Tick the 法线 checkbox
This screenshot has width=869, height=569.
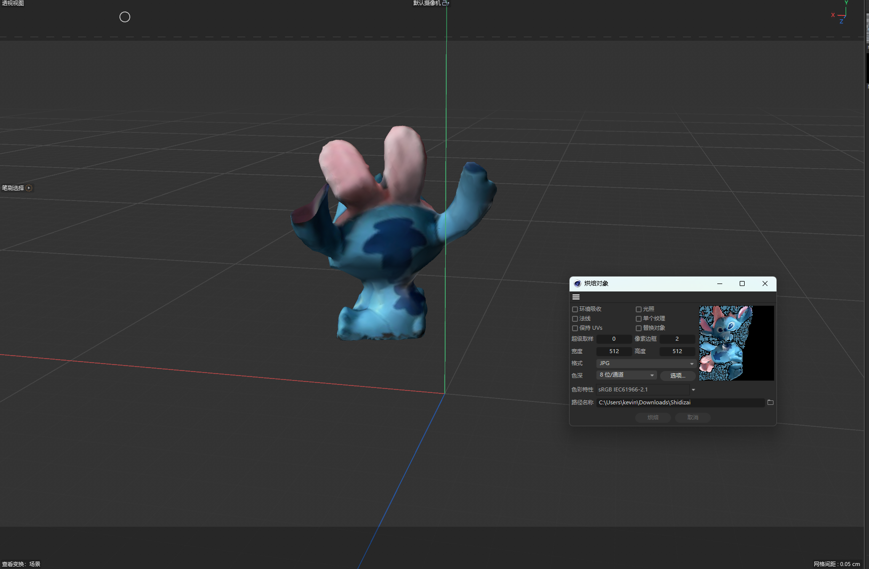click(575, 319)
